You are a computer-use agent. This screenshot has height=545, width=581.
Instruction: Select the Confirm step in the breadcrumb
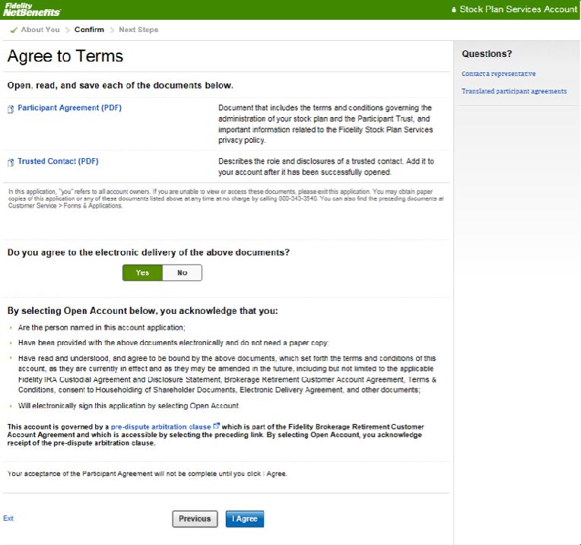point(89,30)
